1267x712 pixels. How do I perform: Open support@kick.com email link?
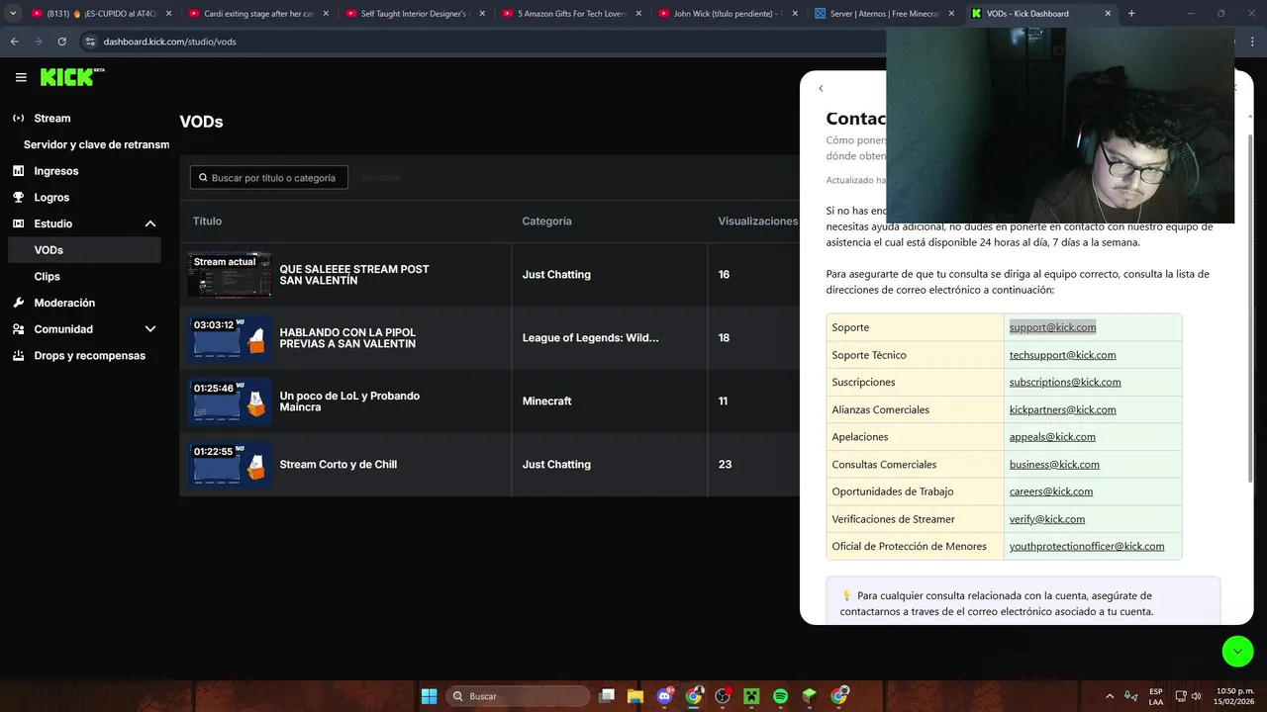pos(1052,327)
